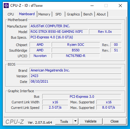Switch to the Bench tab
This screenshot has height=129, width=130.
[x=88, y=14]
